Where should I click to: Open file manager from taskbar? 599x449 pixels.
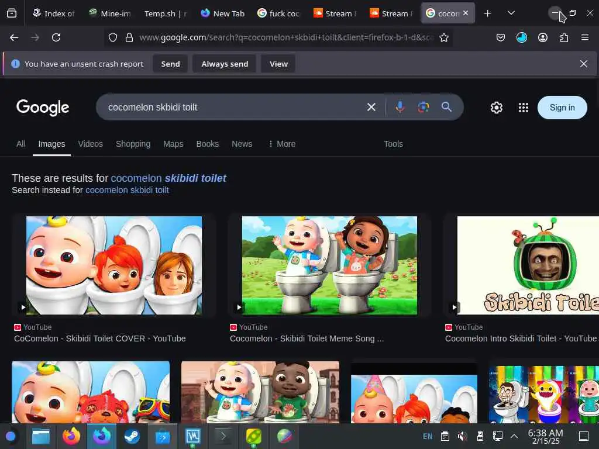pos(40,436)
